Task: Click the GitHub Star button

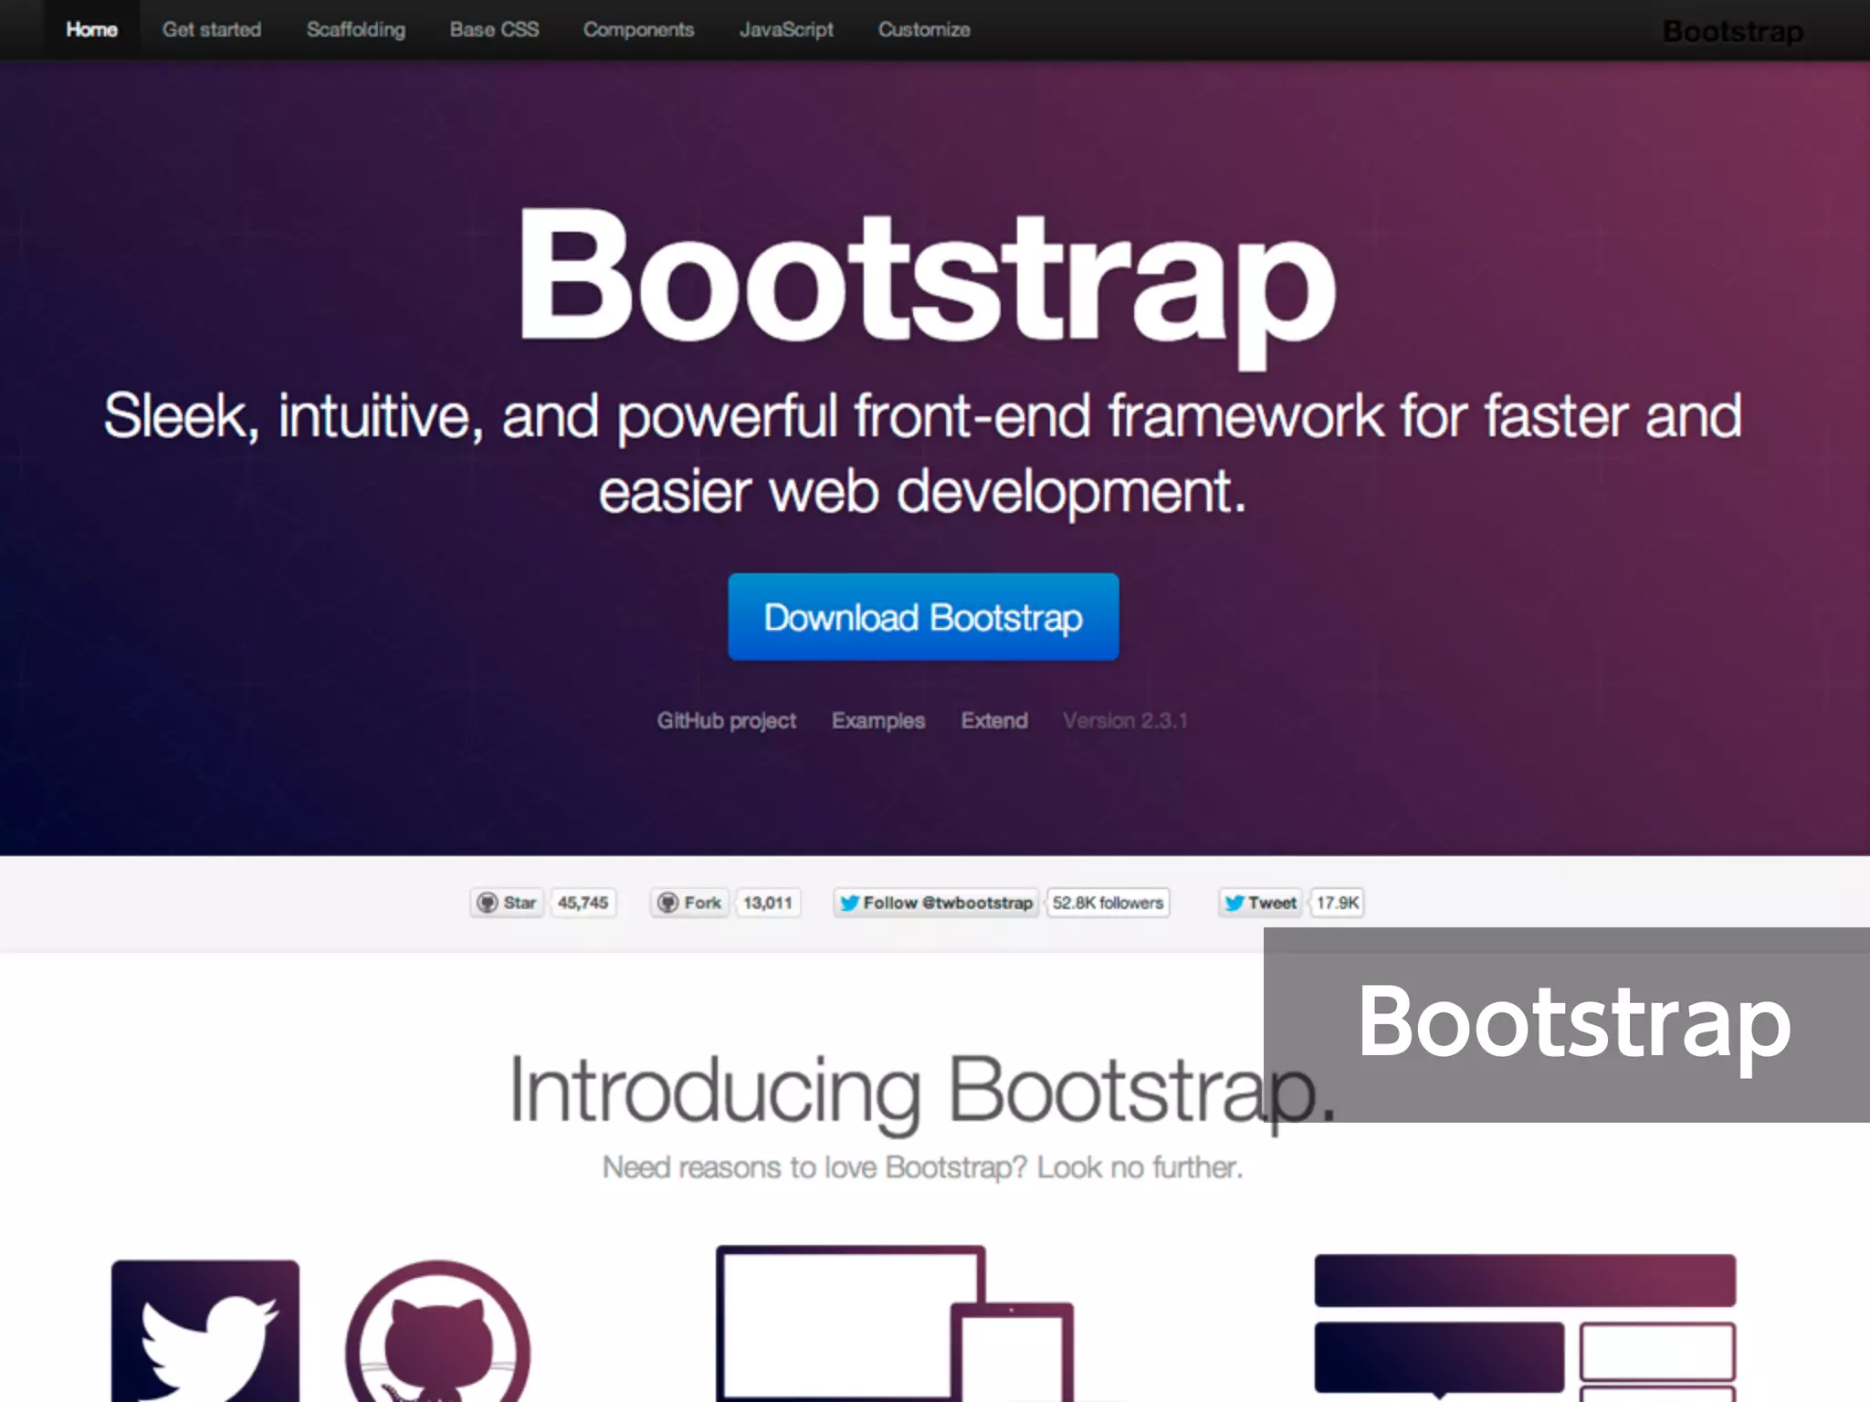Action: tap(508, 903)
